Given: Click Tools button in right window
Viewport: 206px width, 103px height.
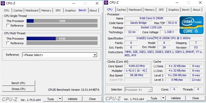Looking at the screenshot, I should [x=154, y=98].
